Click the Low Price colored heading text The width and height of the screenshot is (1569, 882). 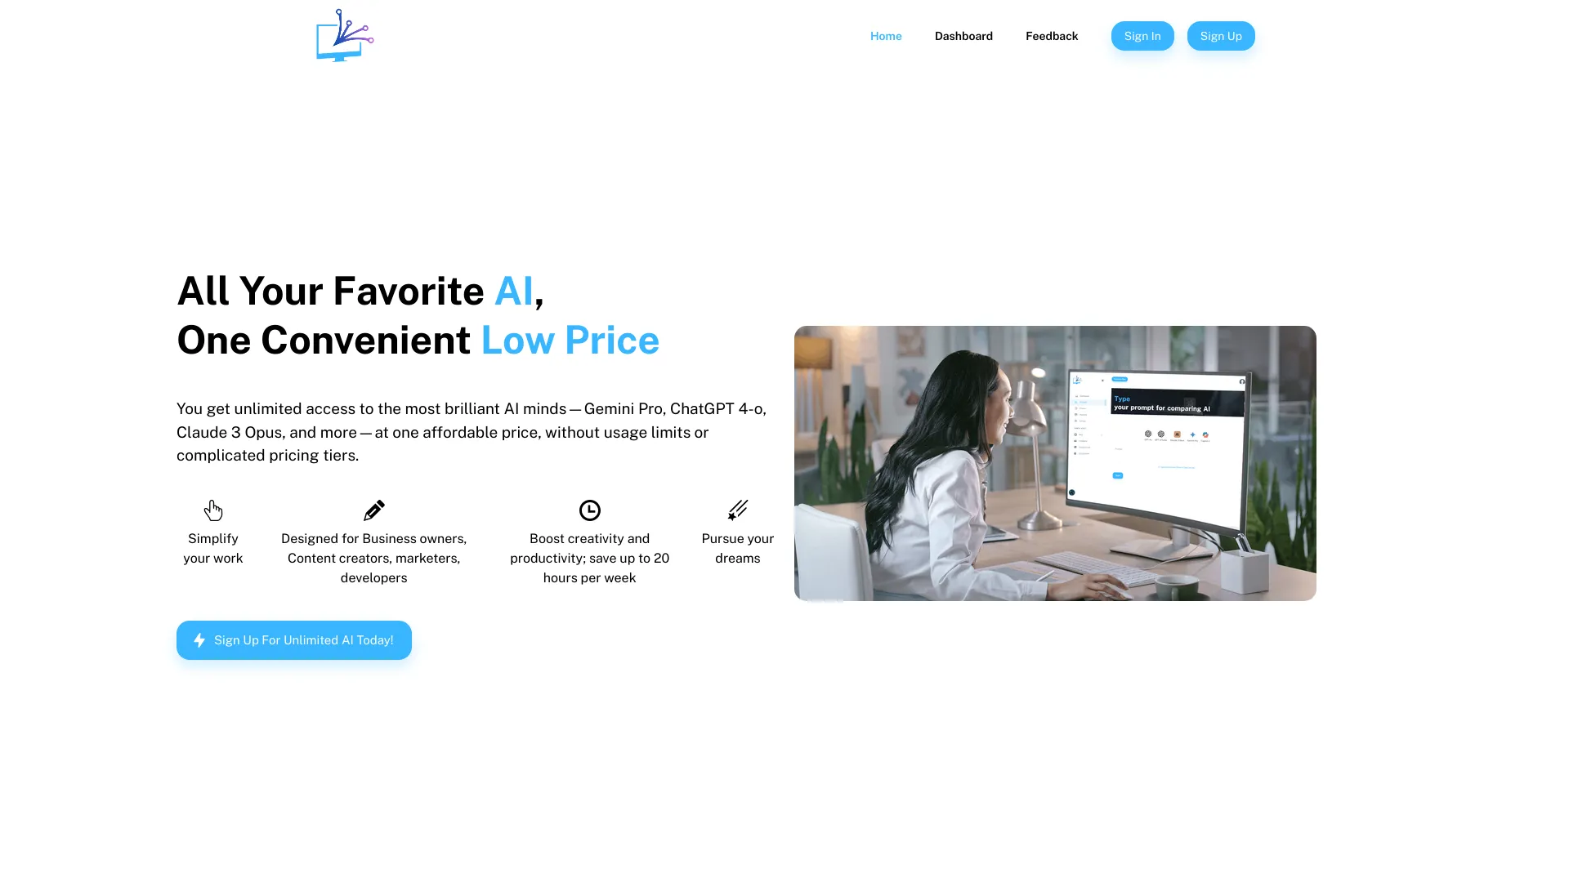coord(570,338)
